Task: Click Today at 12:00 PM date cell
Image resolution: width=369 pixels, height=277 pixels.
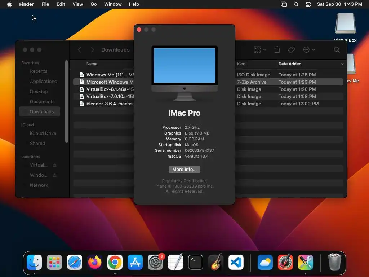Action: click(x=298, y=104)
